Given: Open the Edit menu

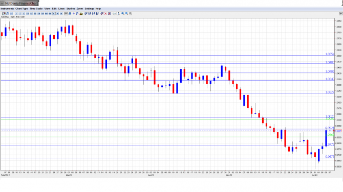Looking at the screenshot, I should (x=54, y=9).
